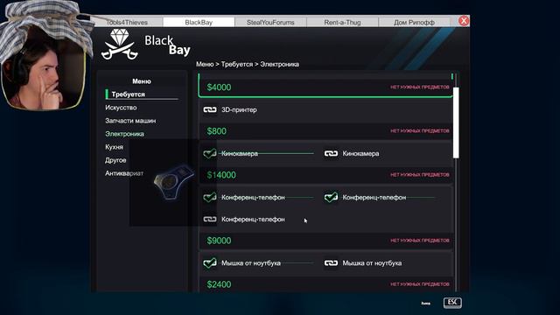
Task: Open the Rent-a-Thug tab
Action: pyautogui.click(x=342, y=22)
